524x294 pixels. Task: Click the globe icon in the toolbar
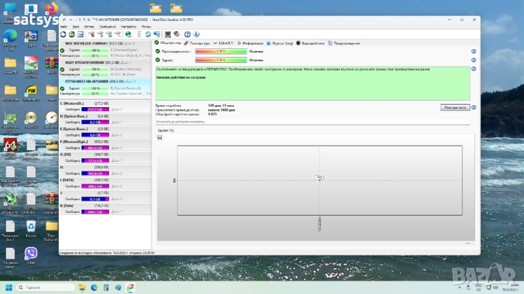point(128,34)
